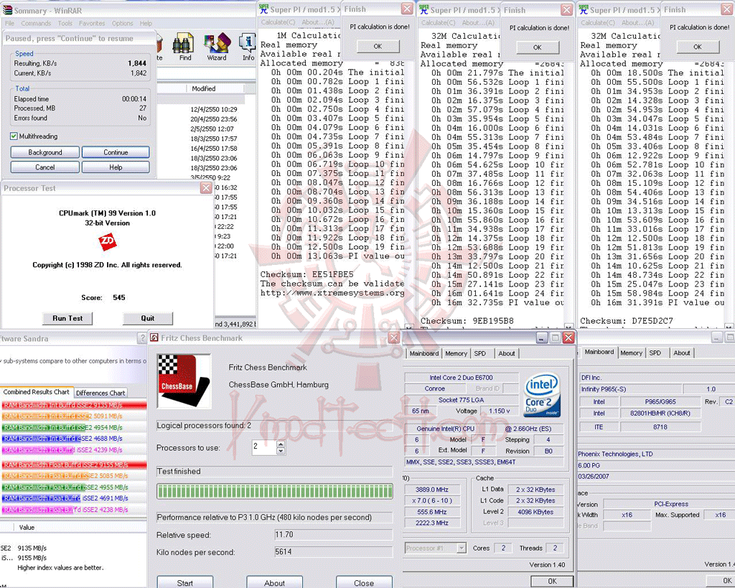
Task: Click Start in Fritz Chess Benchmark
Action: click(x=184, y=582)
